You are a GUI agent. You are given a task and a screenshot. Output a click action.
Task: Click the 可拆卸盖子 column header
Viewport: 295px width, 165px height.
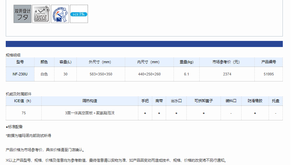tap(204, 101)
